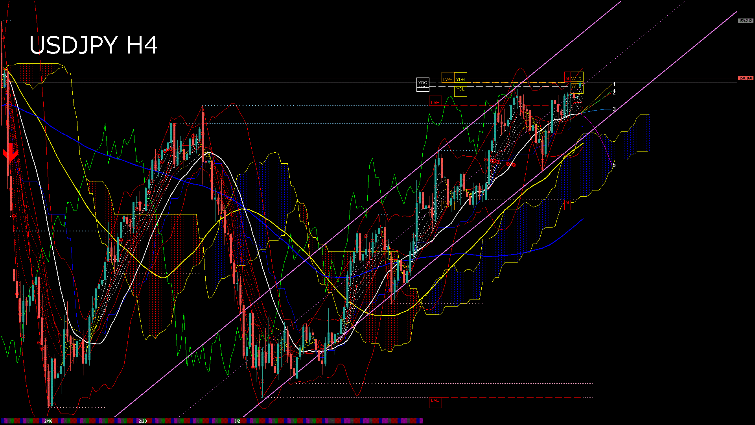
Task: Click the USDJPY H4 chart title
Action: [94, 45]
